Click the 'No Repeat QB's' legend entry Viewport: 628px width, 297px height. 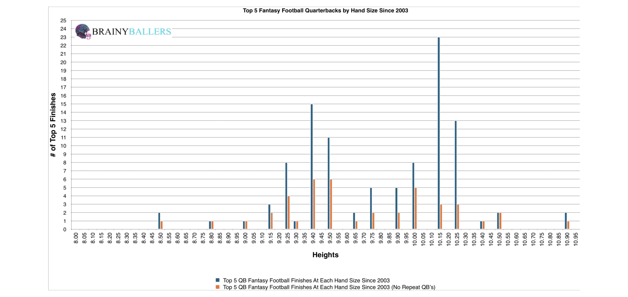point(329,287)
